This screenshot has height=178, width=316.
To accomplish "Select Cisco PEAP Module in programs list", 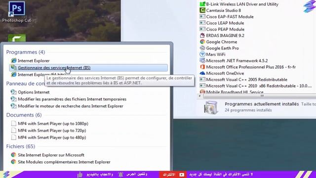I will (225, 29).
